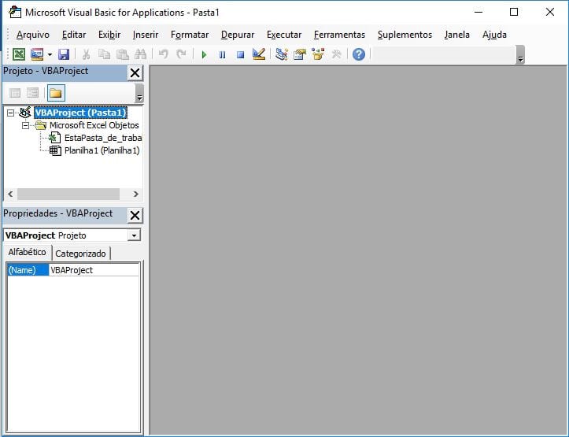Image resolution: width=569 pixels, height=437 pixels.
Task: Close the Projeto - VBAProject panel
Action: click(135, 73)
